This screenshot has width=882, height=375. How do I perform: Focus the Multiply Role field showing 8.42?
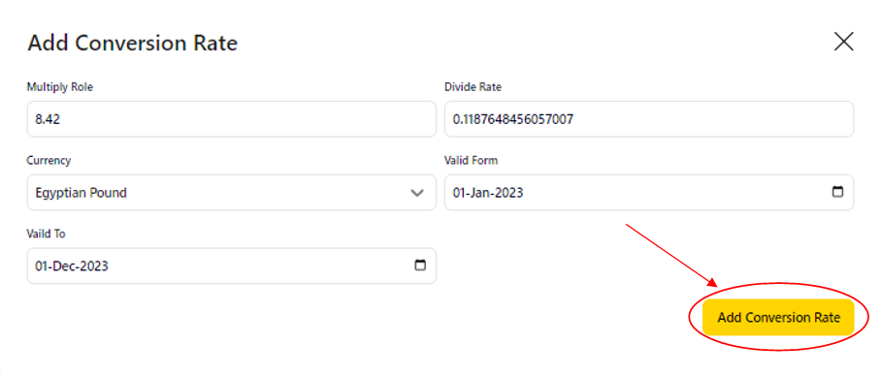click(232, 119)
